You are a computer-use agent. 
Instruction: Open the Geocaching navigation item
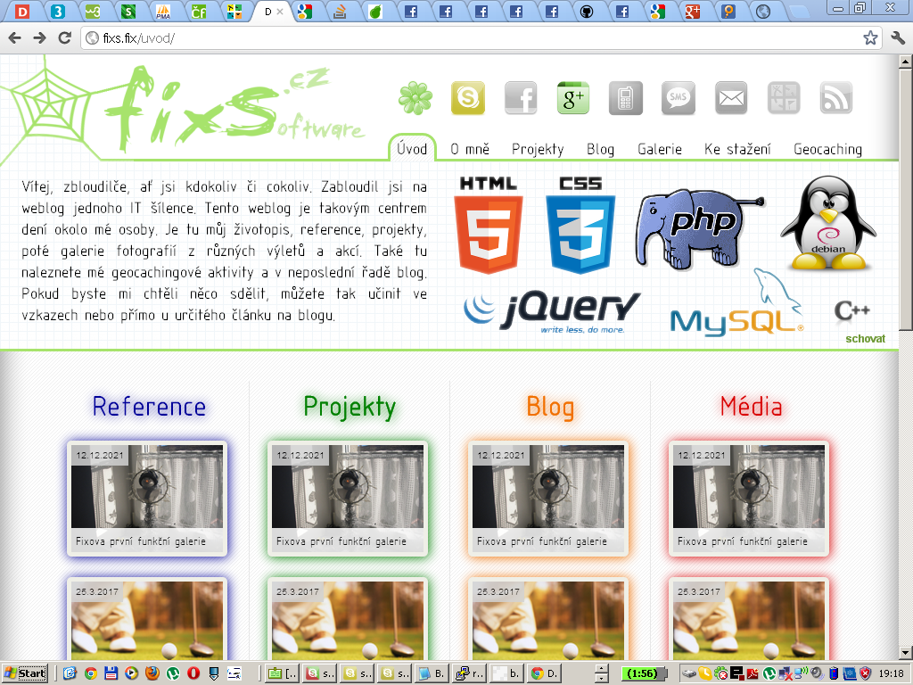point(828,149)
